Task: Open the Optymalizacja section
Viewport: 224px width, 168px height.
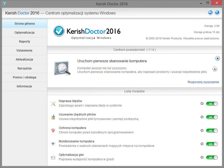Action: tap(24, 33)
